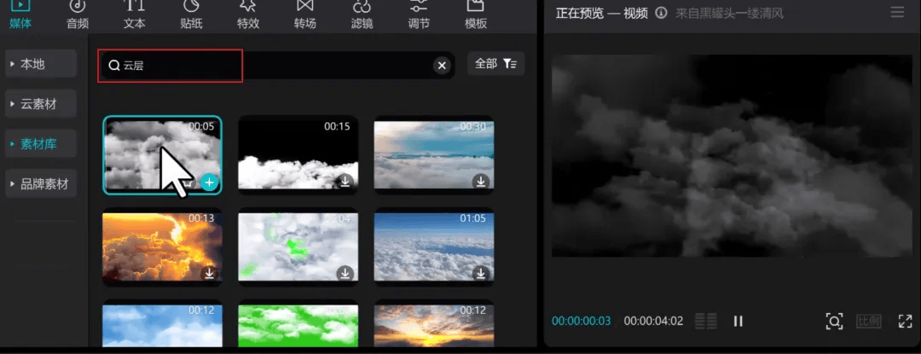The height and width of the screenshot is (354, 921).
Task: Open the 转场 transitions tab
Action: pyautogui.click(x=304, y=15)
